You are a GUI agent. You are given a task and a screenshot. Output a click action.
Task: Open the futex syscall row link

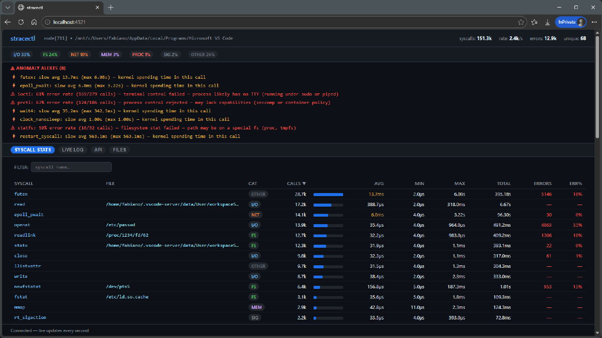[x=21, y=194]
